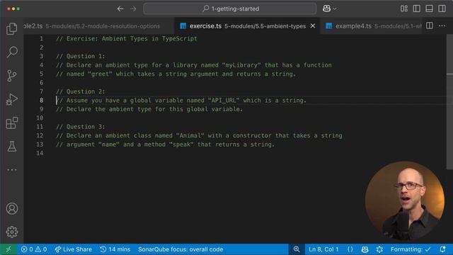Image resolution: width=453 pixels, height=255 pixels.
Task: Click line number 14 in gutter
Action: click(x=40, y=153)
